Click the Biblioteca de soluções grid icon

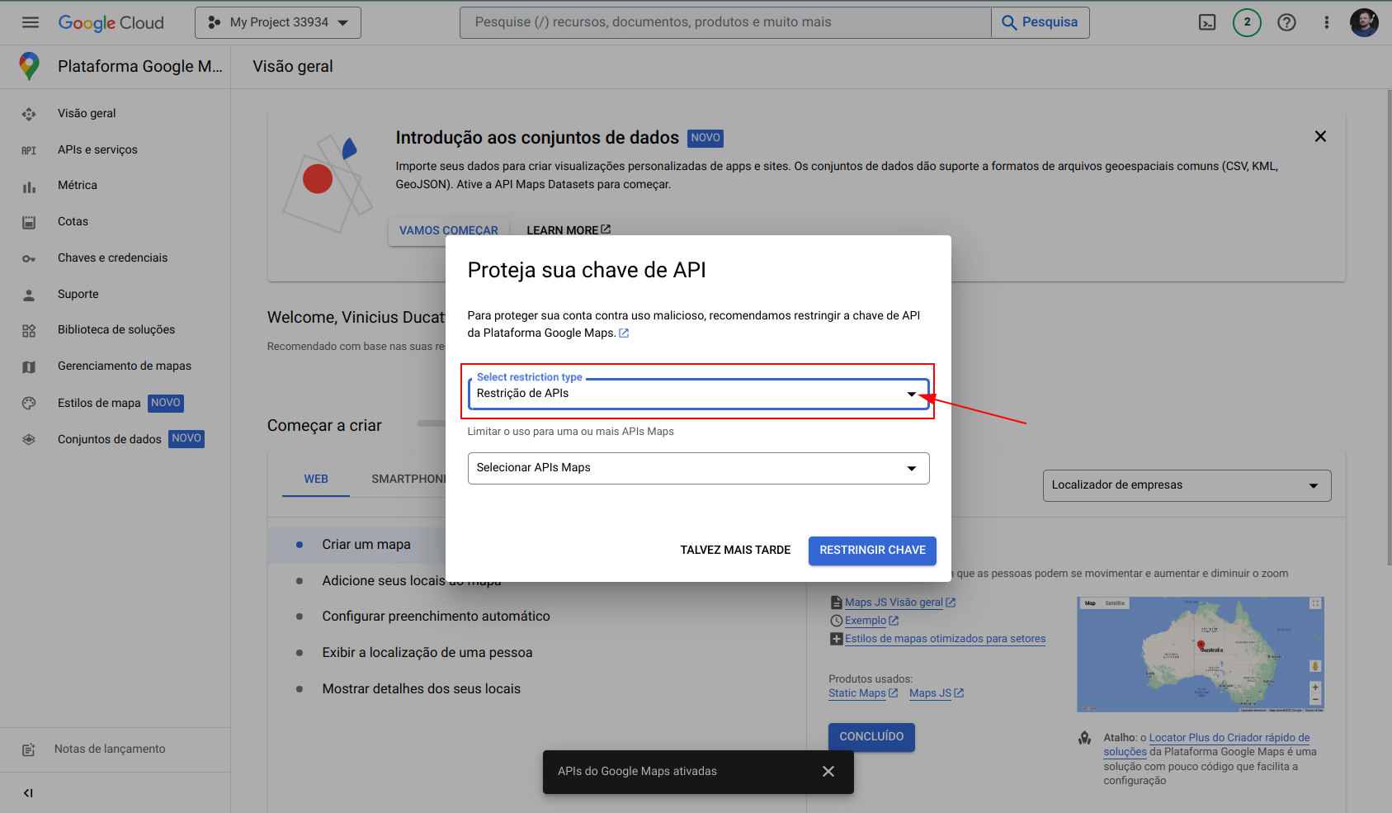point(29,330)
